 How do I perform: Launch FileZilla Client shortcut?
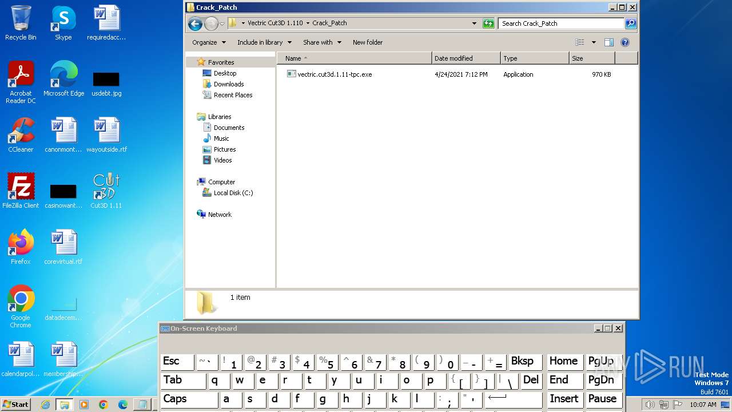tap(21, 191)
